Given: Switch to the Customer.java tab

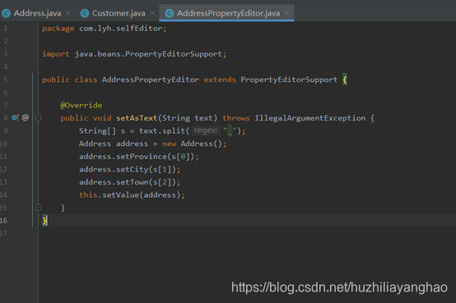Looking at the screenshot, I should [119, 13].
